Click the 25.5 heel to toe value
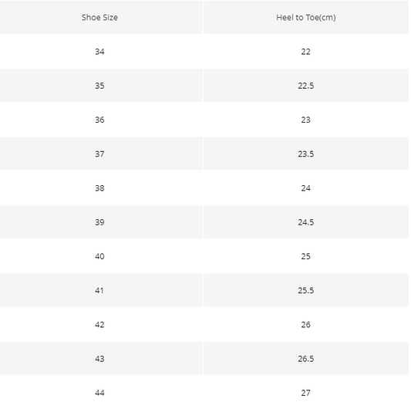 pos(306,290)
